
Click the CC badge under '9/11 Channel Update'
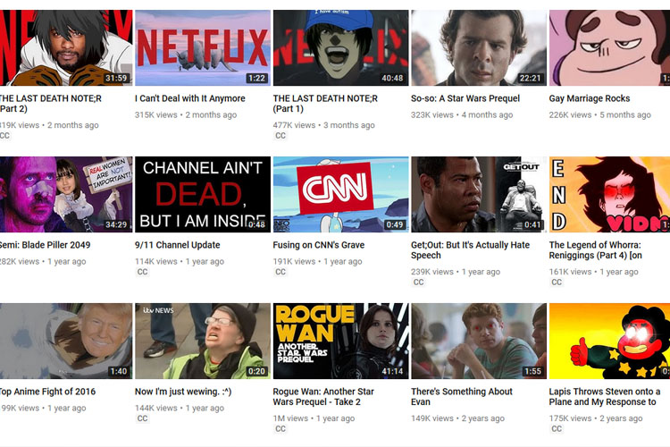click(x=142, y=272)
